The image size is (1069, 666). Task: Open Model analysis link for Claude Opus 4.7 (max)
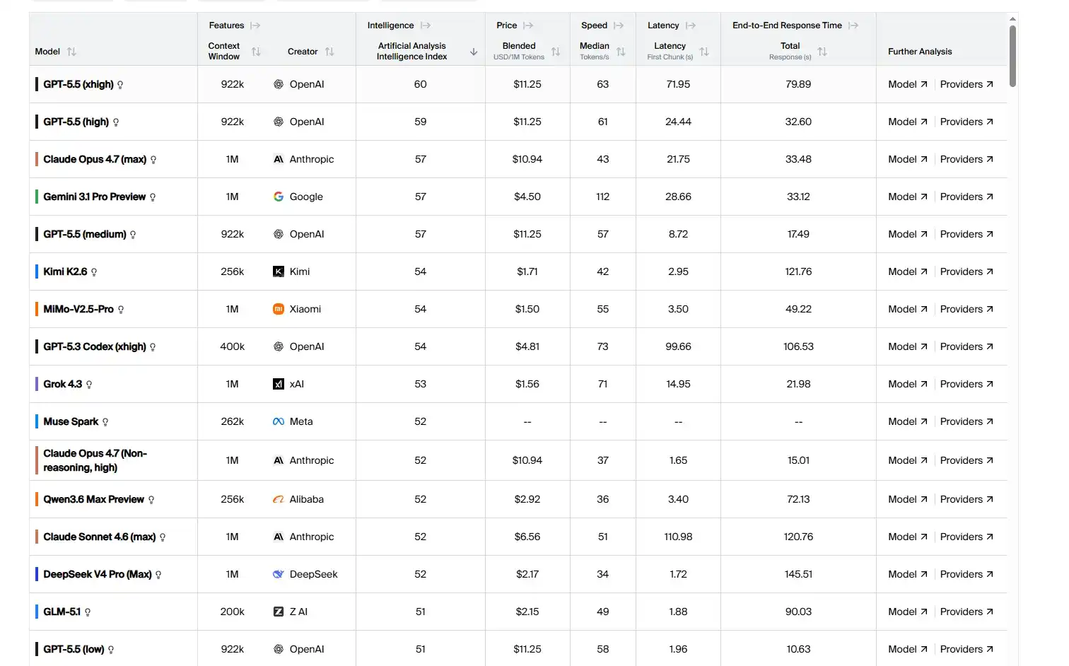click(907, 159)
